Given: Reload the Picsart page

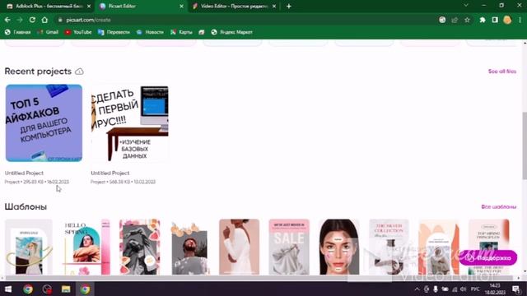Looking at the screenshot, I should coord(32,20).
